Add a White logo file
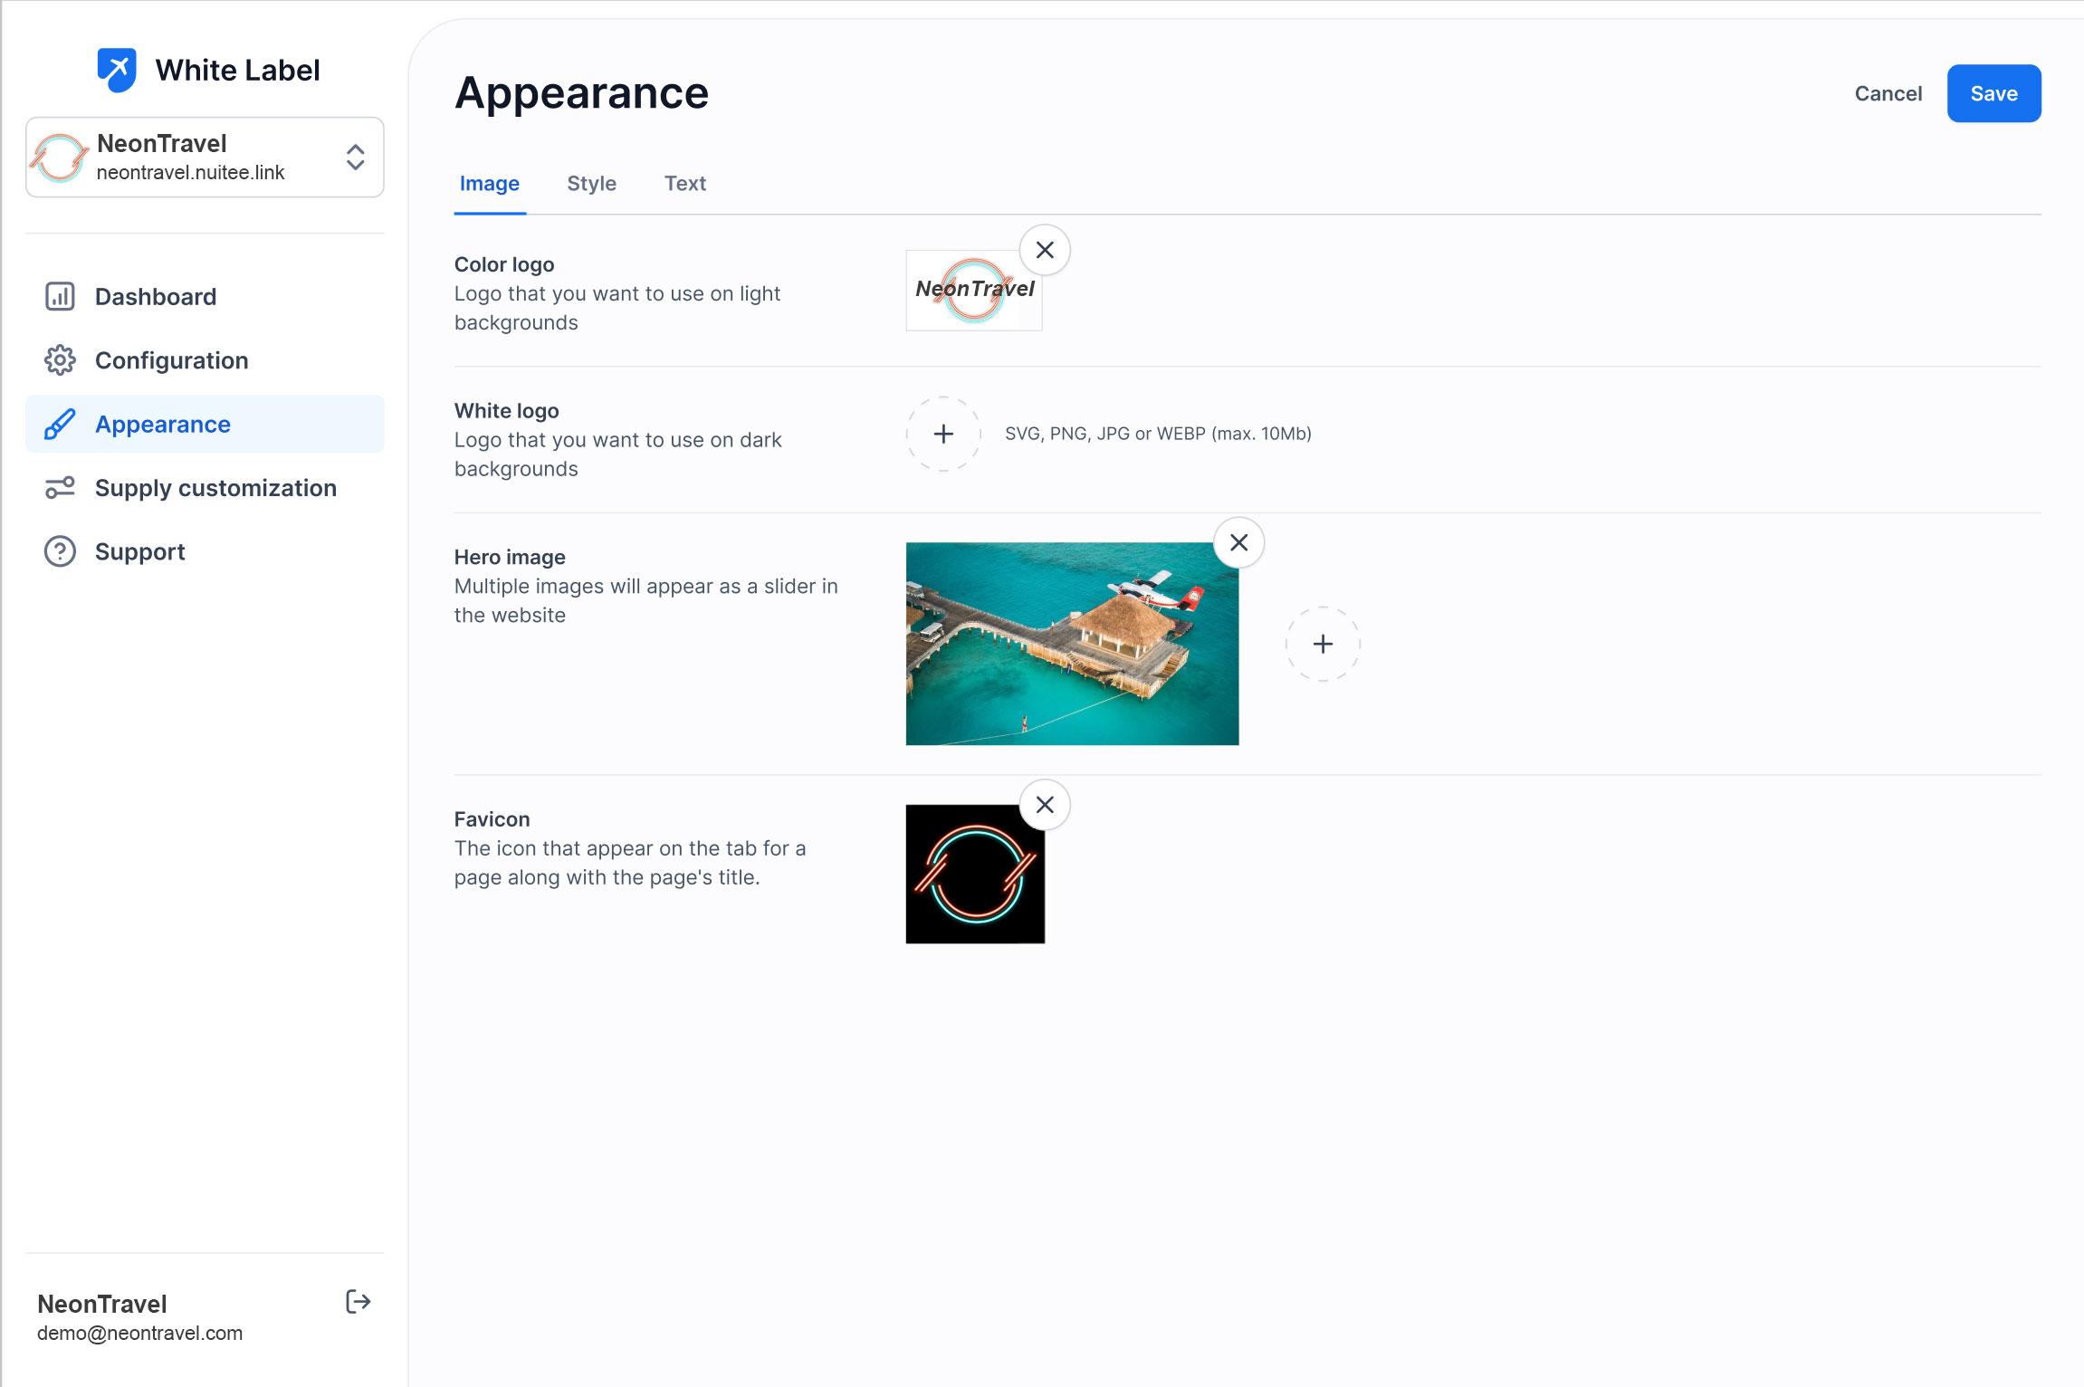Viewport: 2084px width, 1387px height. click(x=943, y=434)
